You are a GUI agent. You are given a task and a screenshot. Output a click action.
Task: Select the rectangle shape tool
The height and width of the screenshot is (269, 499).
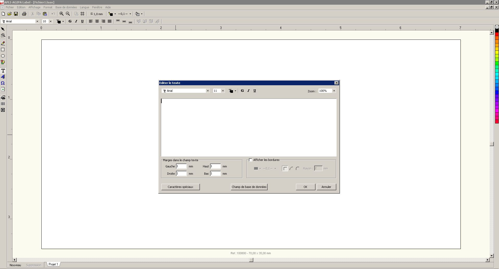point(3,50)
